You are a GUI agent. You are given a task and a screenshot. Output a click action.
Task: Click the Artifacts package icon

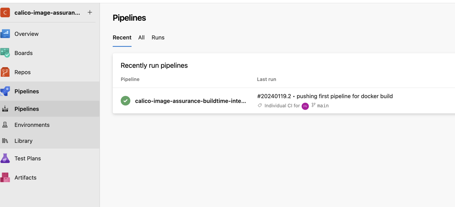(x=5, y=177)
